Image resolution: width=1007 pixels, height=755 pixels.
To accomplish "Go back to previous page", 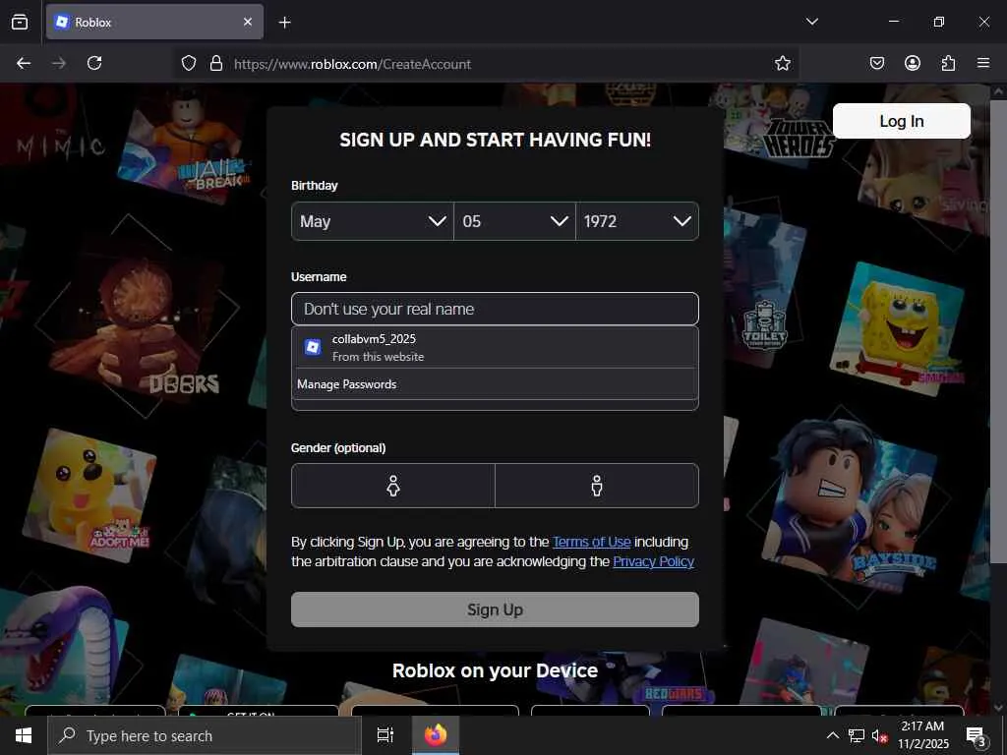I will (24, 63).
